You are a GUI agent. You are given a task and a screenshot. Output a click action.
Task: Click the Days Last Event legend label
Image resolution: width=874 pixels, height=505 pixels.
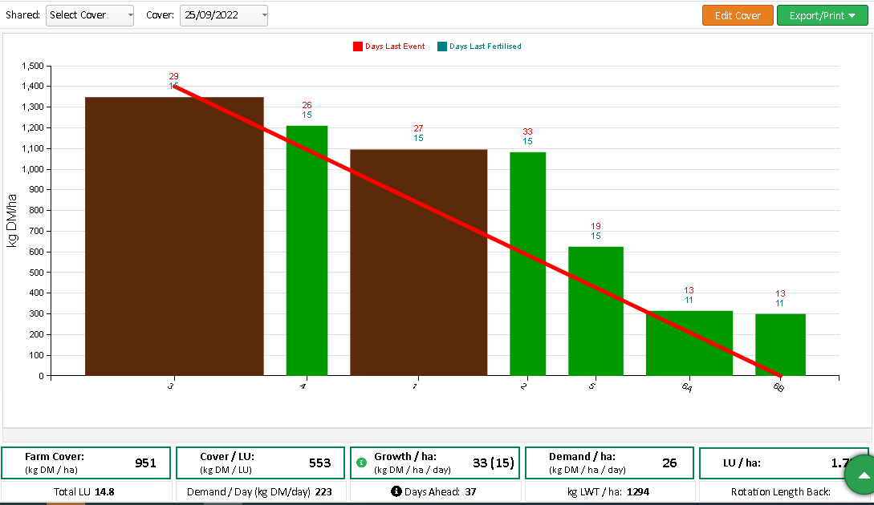395,46
